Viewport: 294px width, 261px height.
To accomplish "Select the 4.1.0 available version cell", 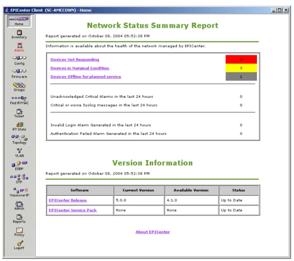I will (x=191, y=200).
